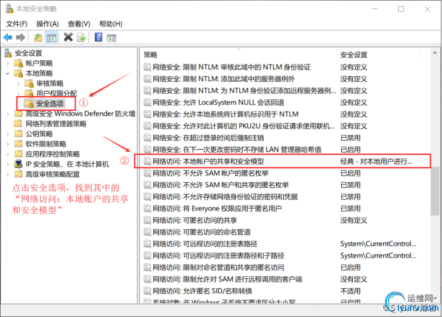
Task: Click the policy icon beside 网络访问: 不允许 SAM 帐户的匿名枚举
Action: (x=147, y=173)
